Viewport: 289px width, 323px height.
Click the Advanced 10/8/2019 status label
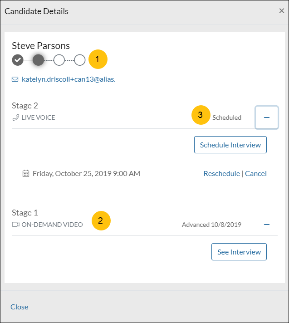tap(211, 225)
